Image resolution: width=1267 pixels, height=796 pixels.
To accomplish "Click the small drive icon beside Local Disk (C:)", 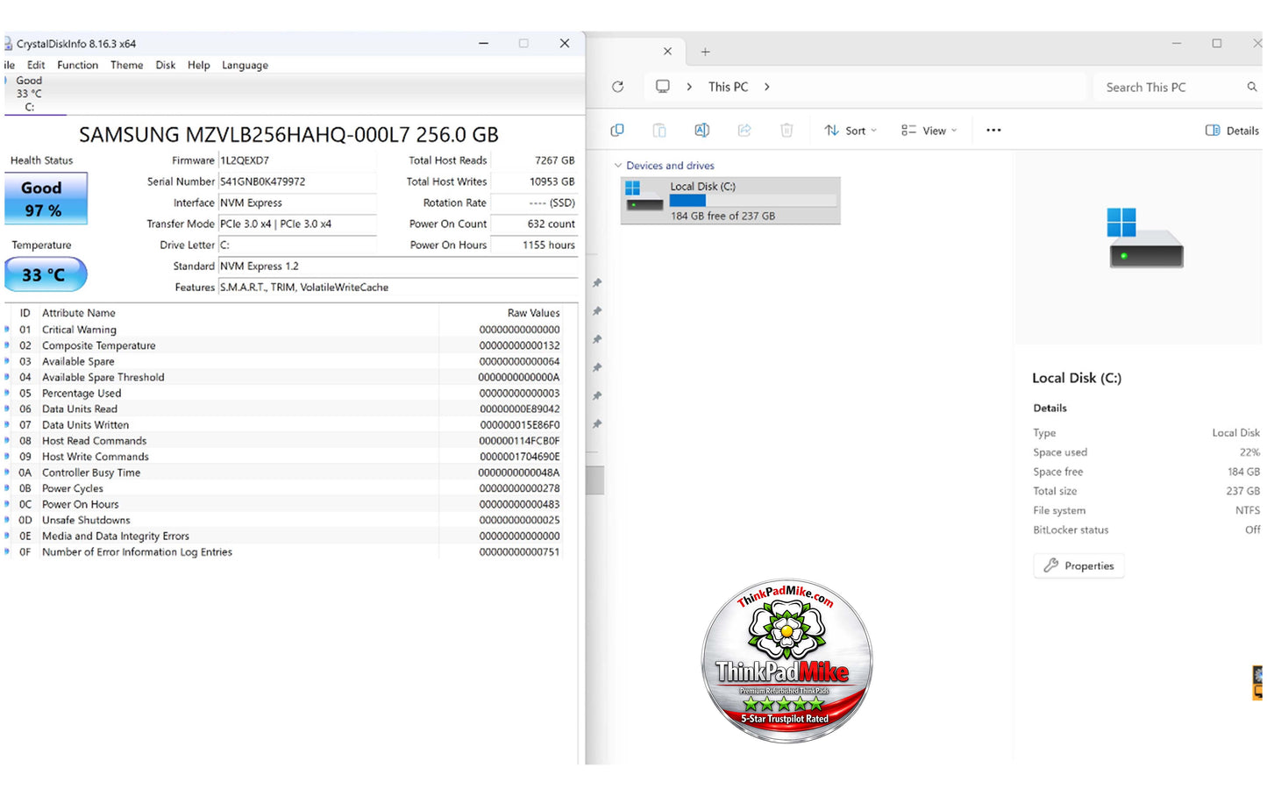I will coord(644,195).
